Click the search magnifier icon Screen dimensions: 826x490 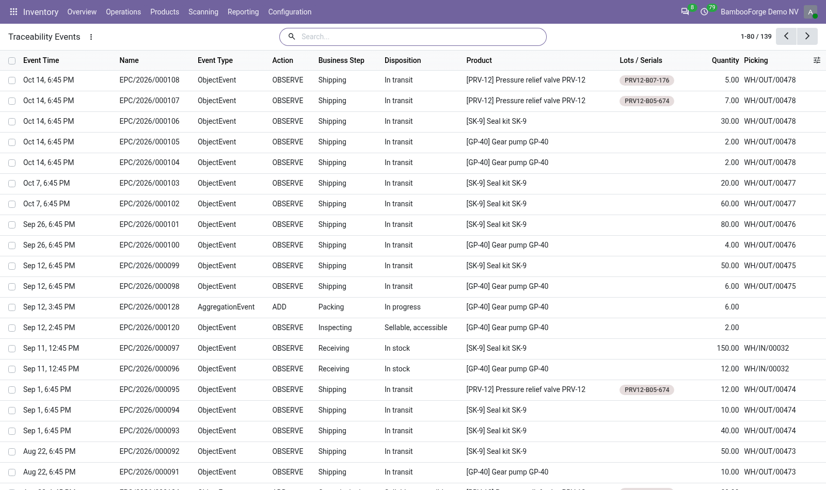pos(292,37)
